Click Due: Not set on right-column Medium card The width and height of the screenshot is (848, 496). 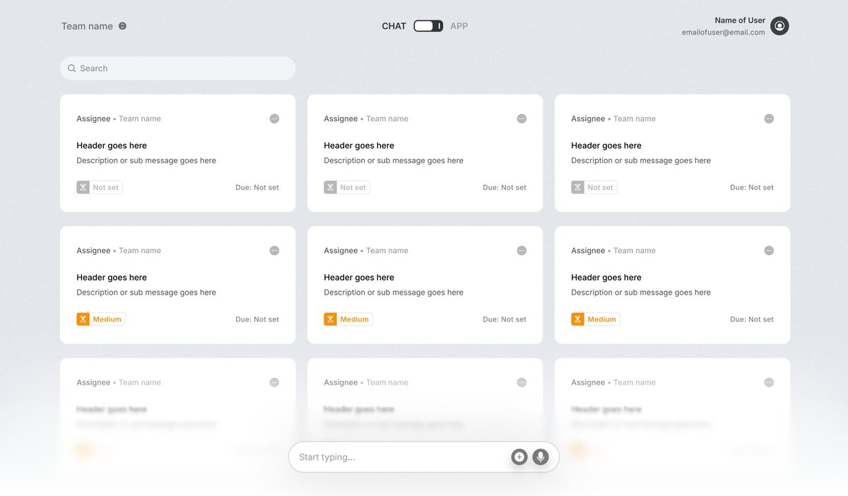coord(752,319)
